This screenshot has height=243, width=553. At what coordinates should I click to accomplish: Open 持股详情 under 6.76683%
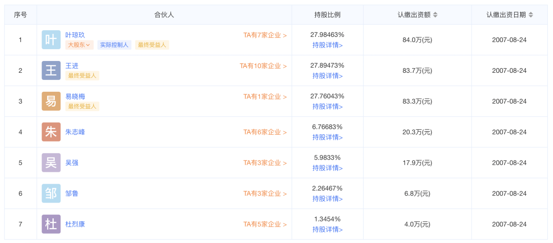328,137
